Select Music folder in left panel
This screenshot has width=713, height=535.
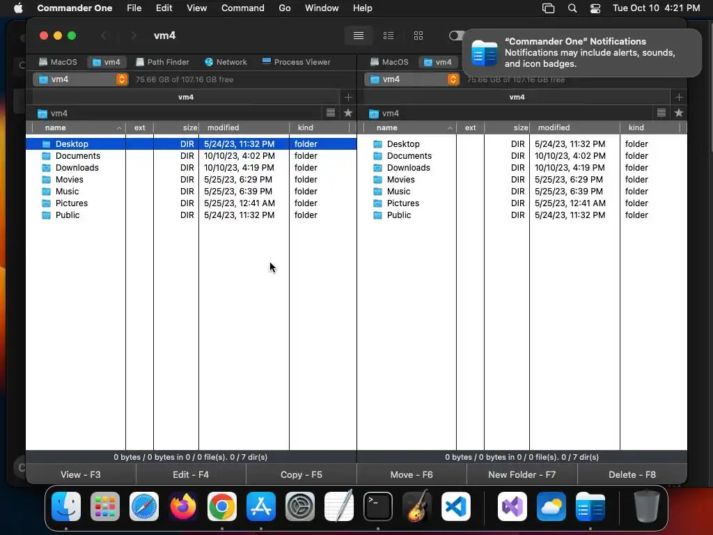(x=191, y=191)
